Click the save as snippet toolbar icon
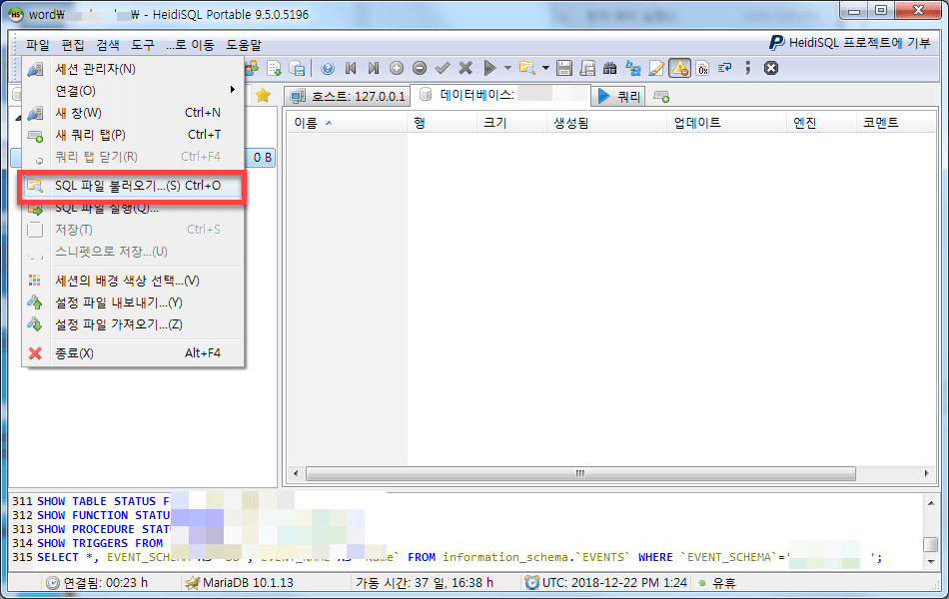Viewport: 949px width, 599px height. [x=587, y=68]
